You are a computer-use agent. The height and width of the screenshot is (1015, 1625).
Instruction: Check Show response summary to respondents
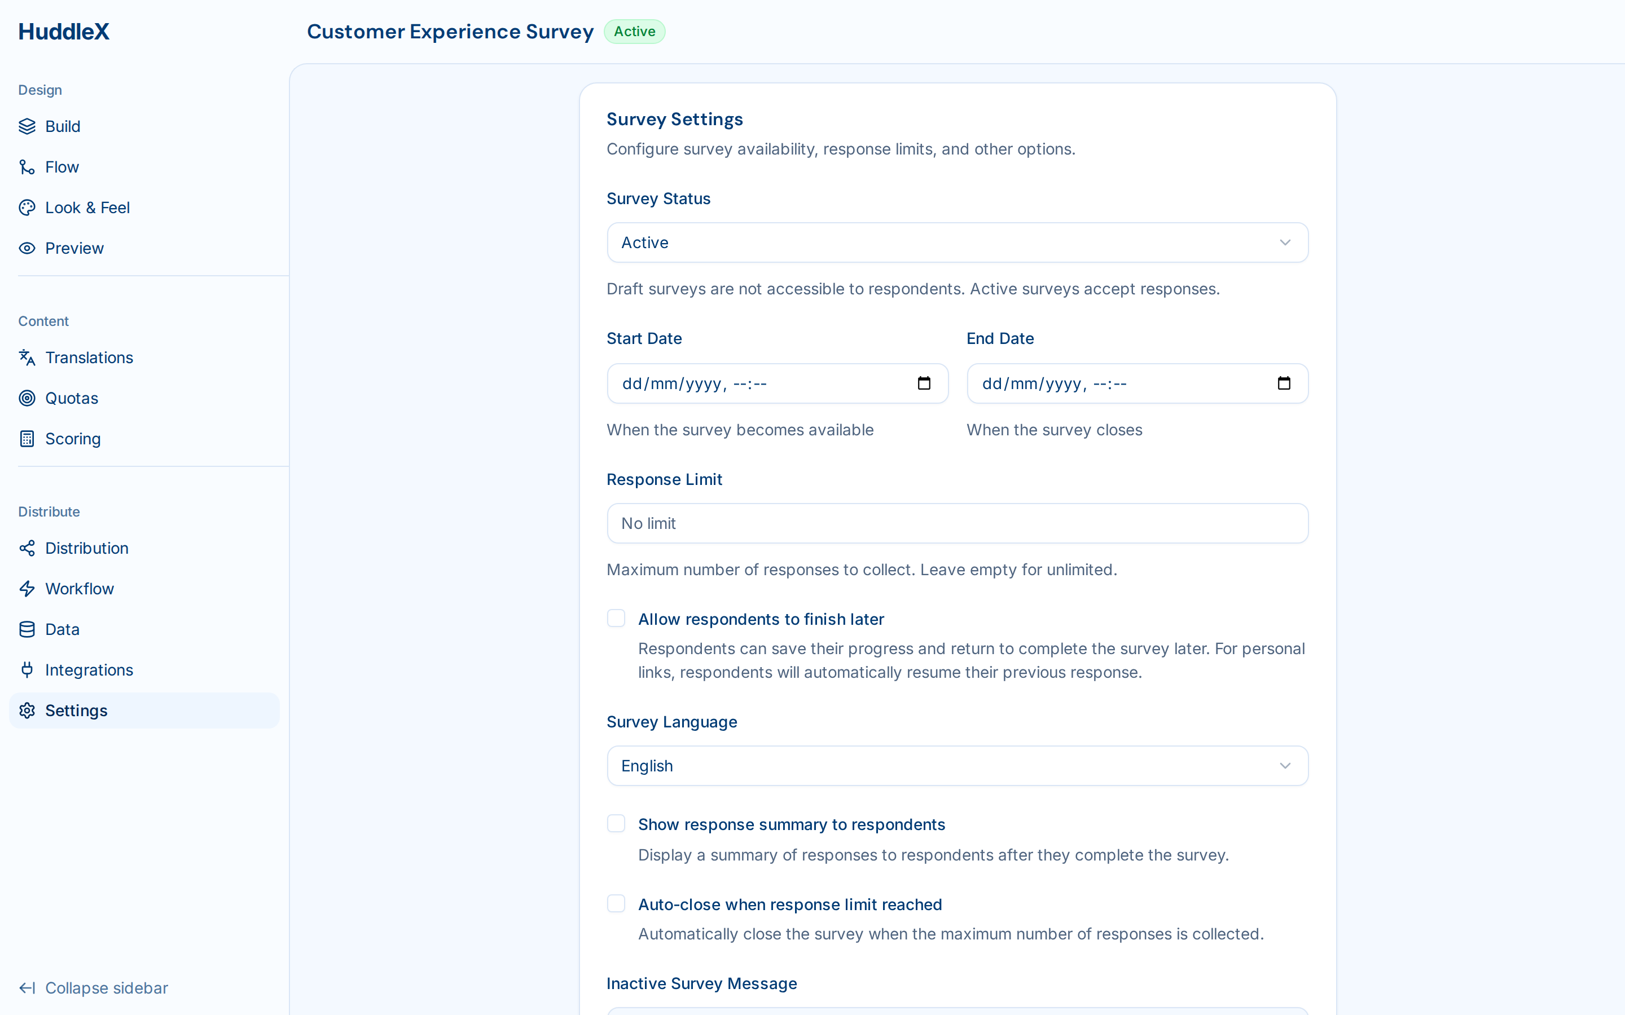[616, 824]
